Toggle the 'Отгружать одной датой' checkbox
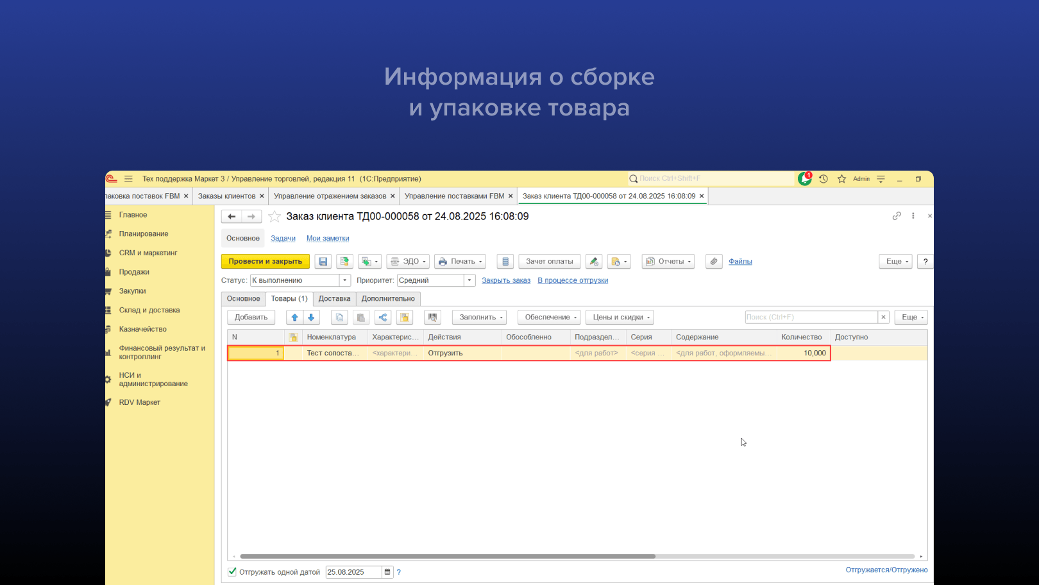 [x=232, y=572]
